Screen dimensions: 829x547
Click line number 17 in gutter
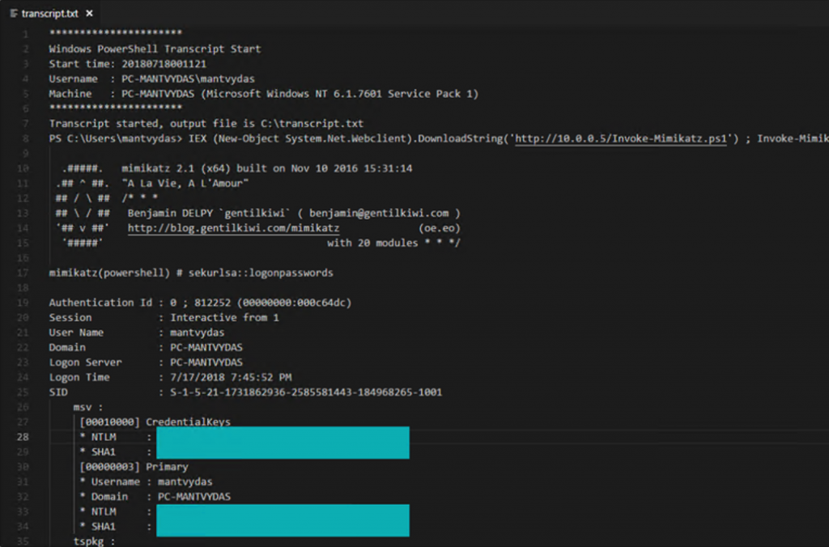22,273
